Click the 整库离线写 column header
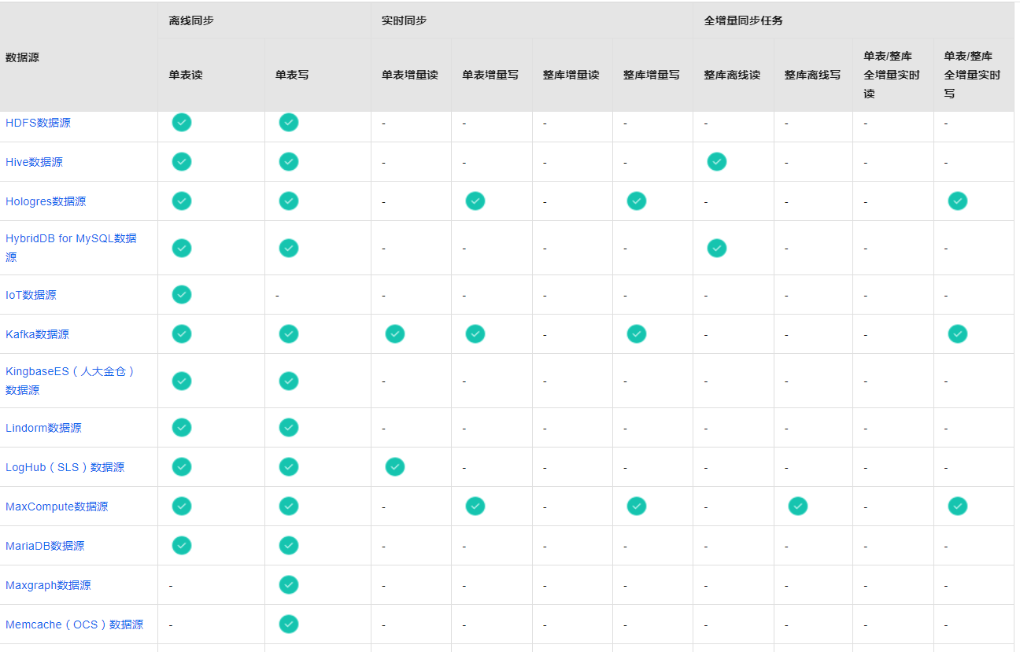 814,75
